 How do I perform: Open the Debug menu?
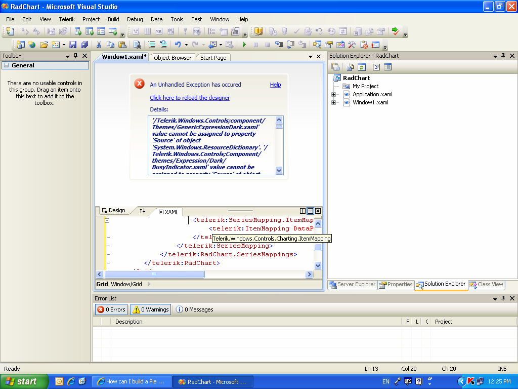click(135, 19)
